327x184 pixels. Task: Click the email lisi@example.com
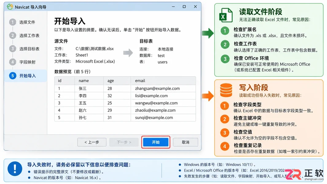coord(151,96)
